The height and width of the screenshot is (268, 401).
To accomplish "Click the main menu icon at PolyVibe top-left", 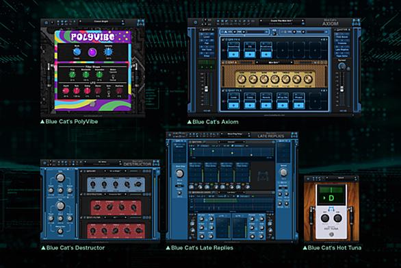I will tap(46, 23).
